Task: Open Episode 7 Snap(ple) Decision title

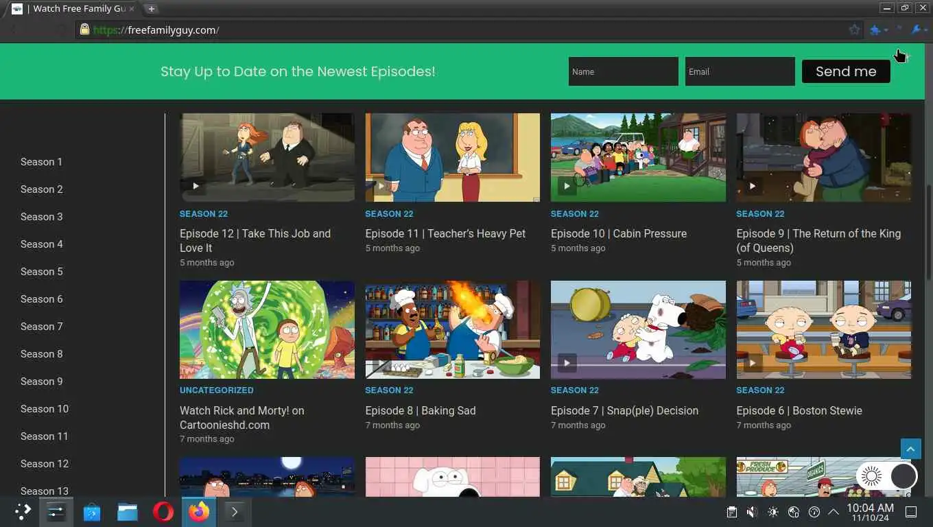Action: (624, 410)
